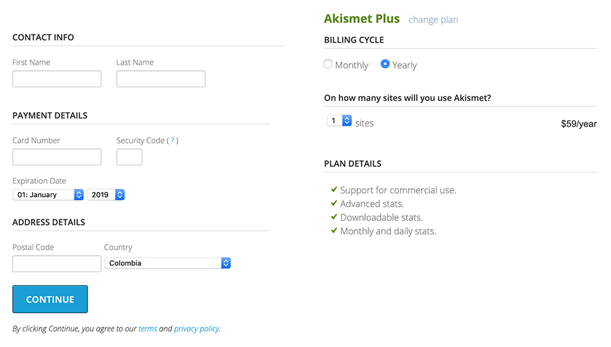This screenshot has height=347, width=611.
Task: Open the change plan link
Action: point(433,20)
